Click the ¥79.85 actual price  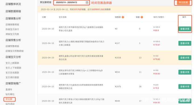[x=157, y=59]
